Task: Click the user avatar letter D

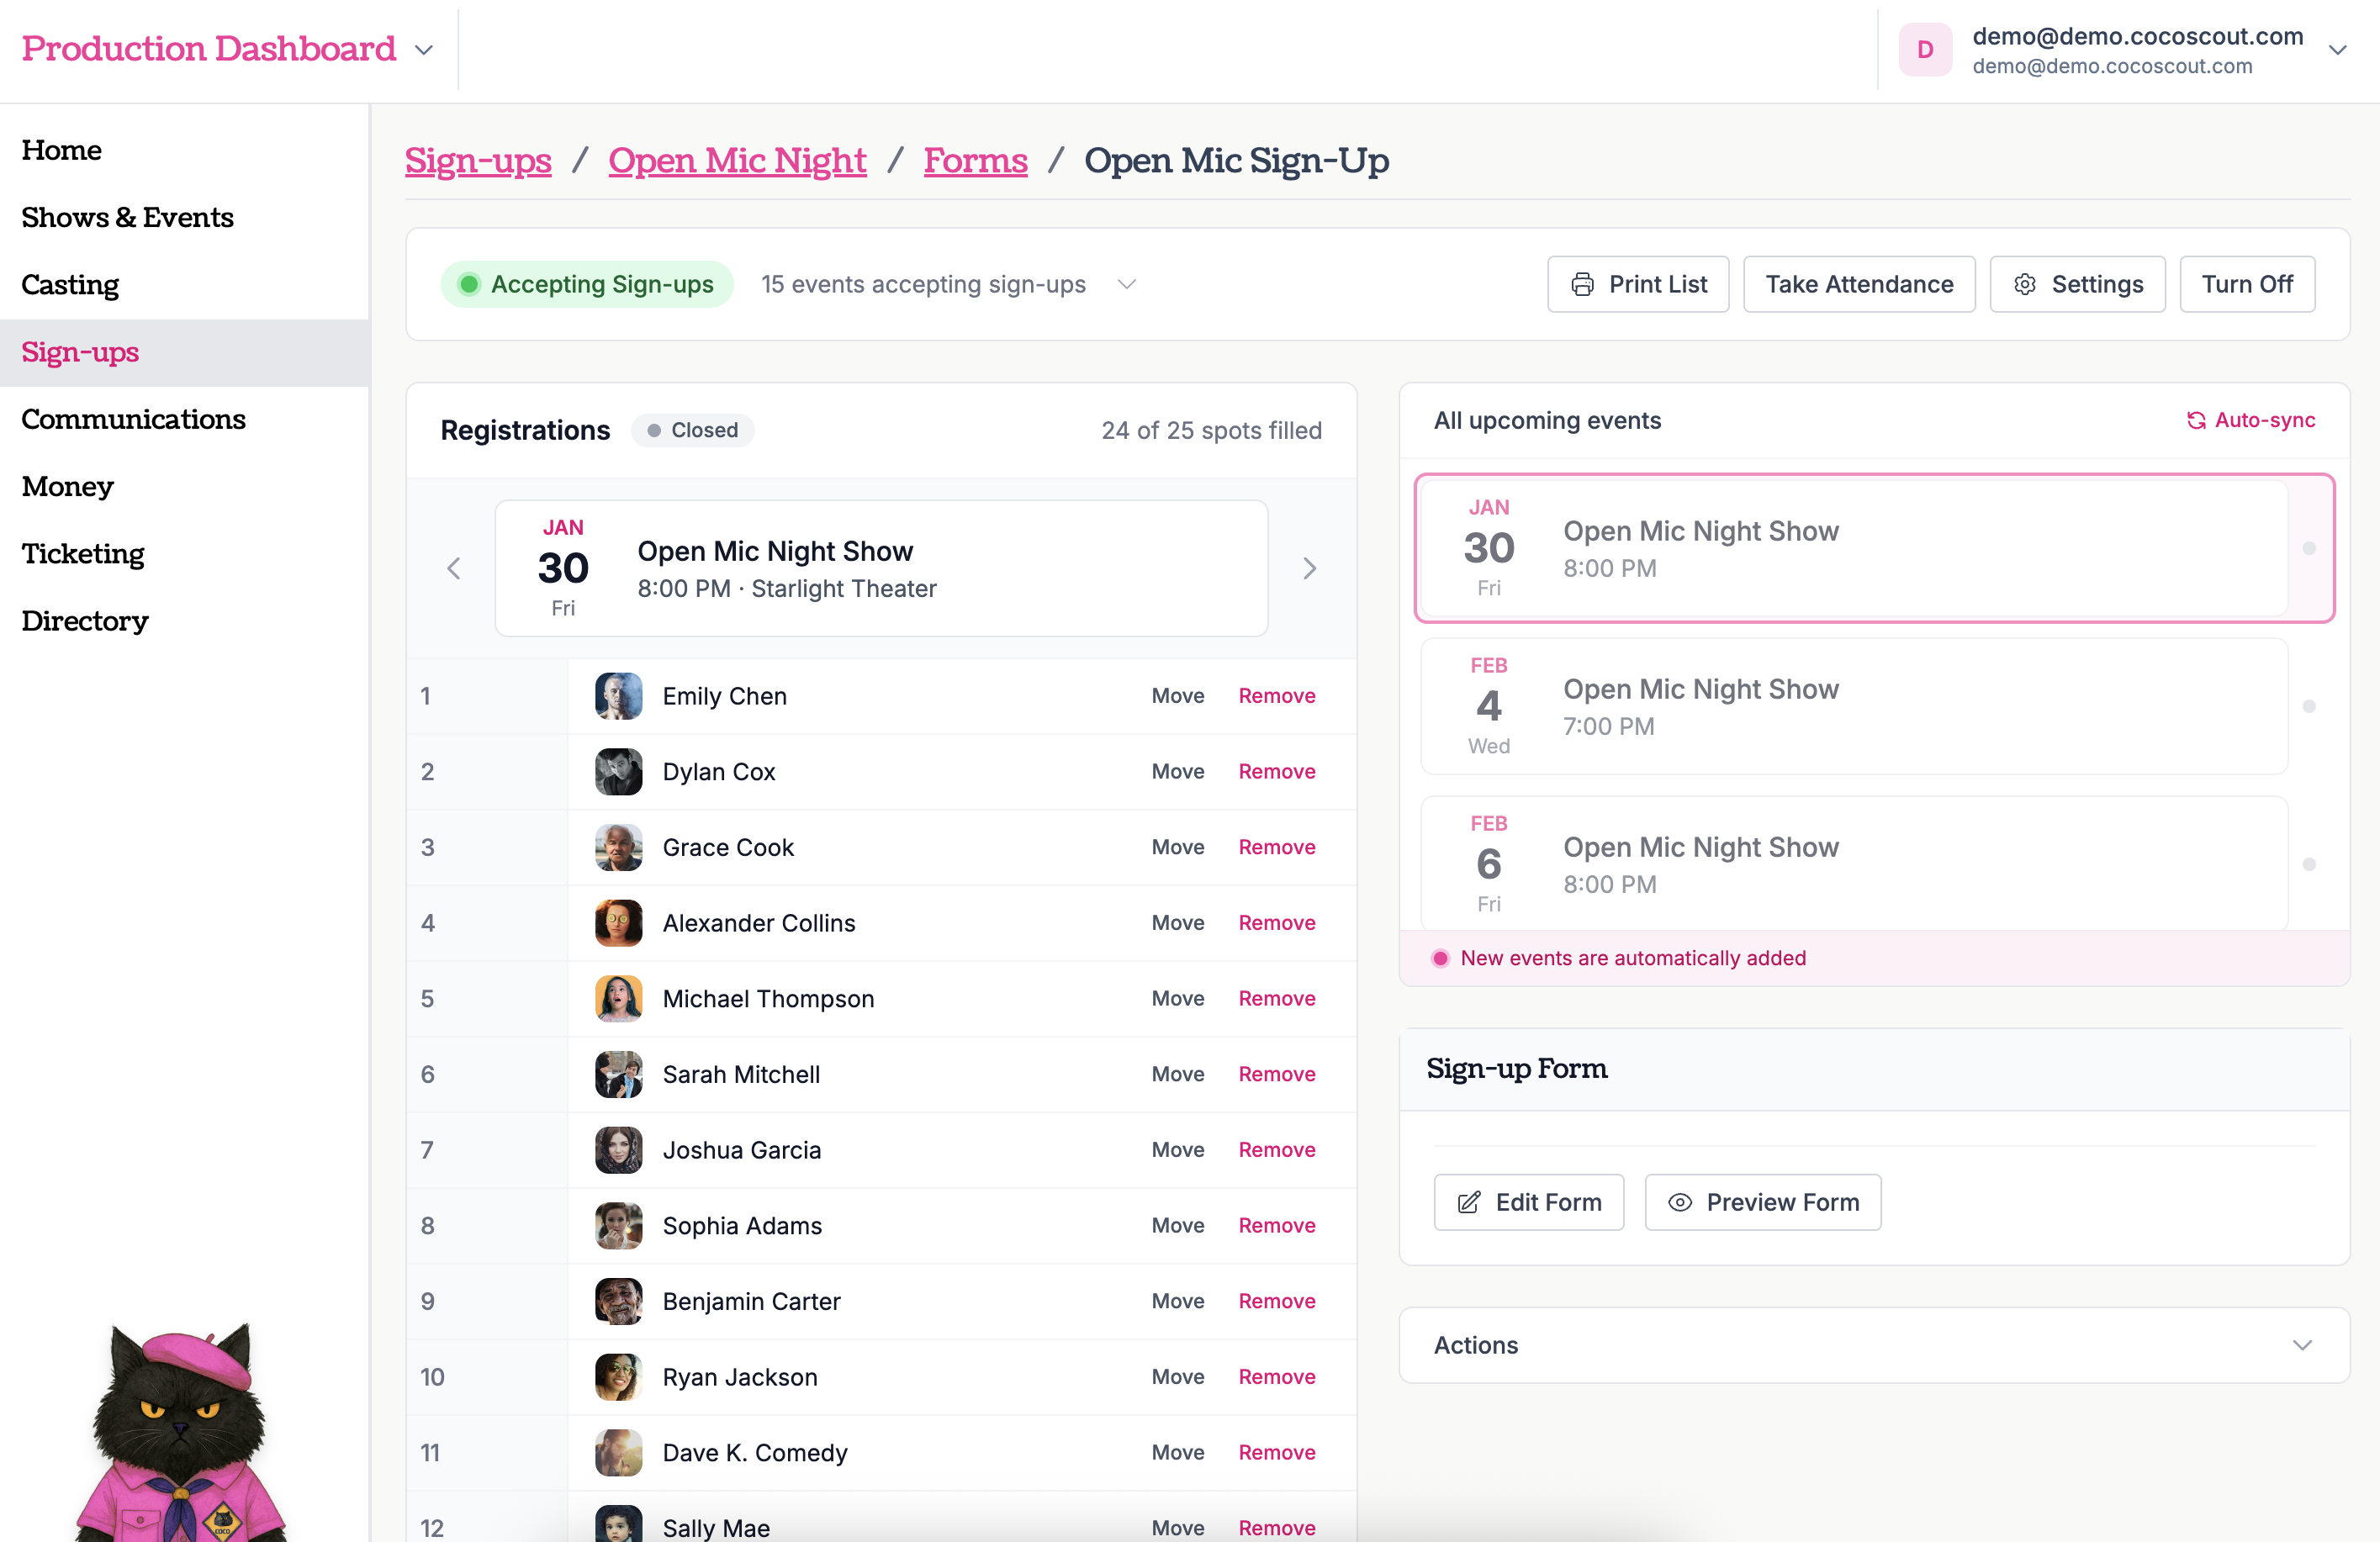Action: click(x=1925, y=50)
